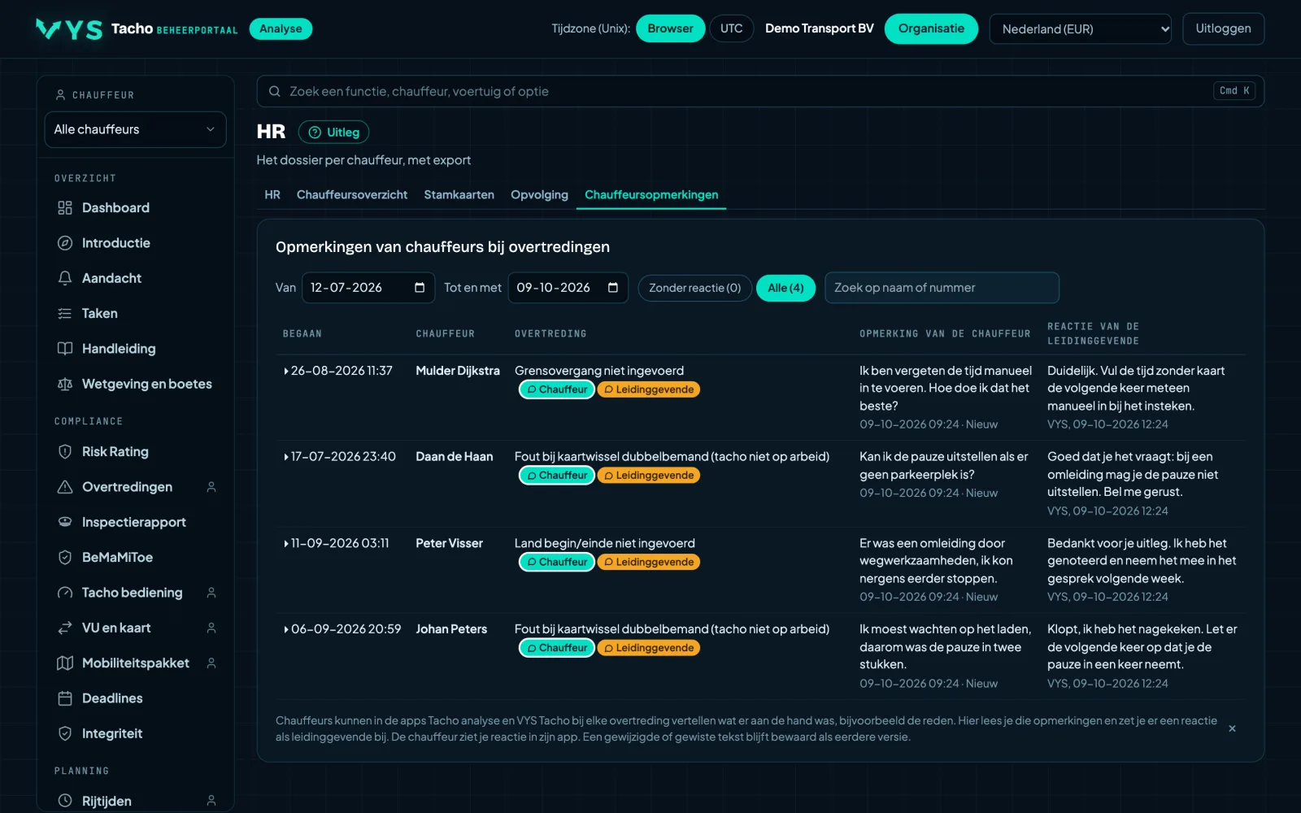Switch to the Stamkaarten tab
The height and width of the screenshot is (813, 1301).
[459, 195]
